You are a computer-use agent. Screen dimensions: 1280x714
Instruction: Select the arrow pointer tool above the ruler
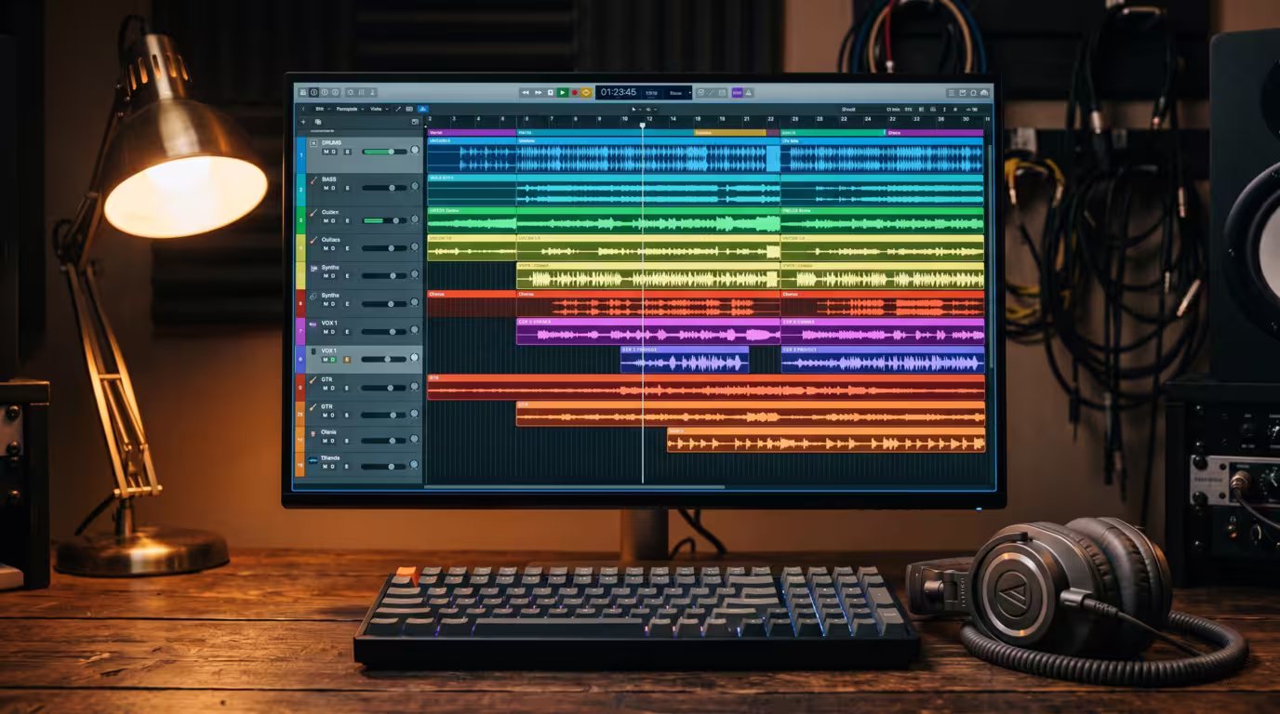pyautogui.click(x=633, y=109)
